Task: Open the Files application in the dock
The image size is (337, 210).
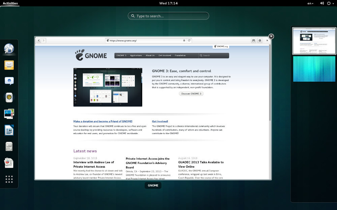Action: (9, 146)
